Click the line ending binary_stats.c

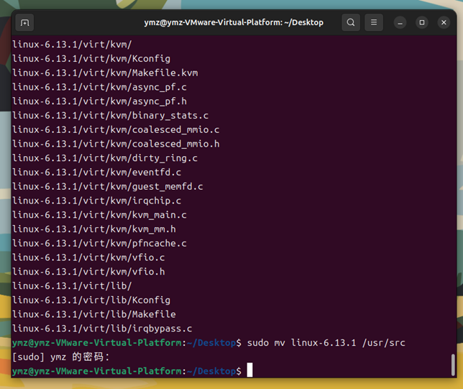point(111,115)
